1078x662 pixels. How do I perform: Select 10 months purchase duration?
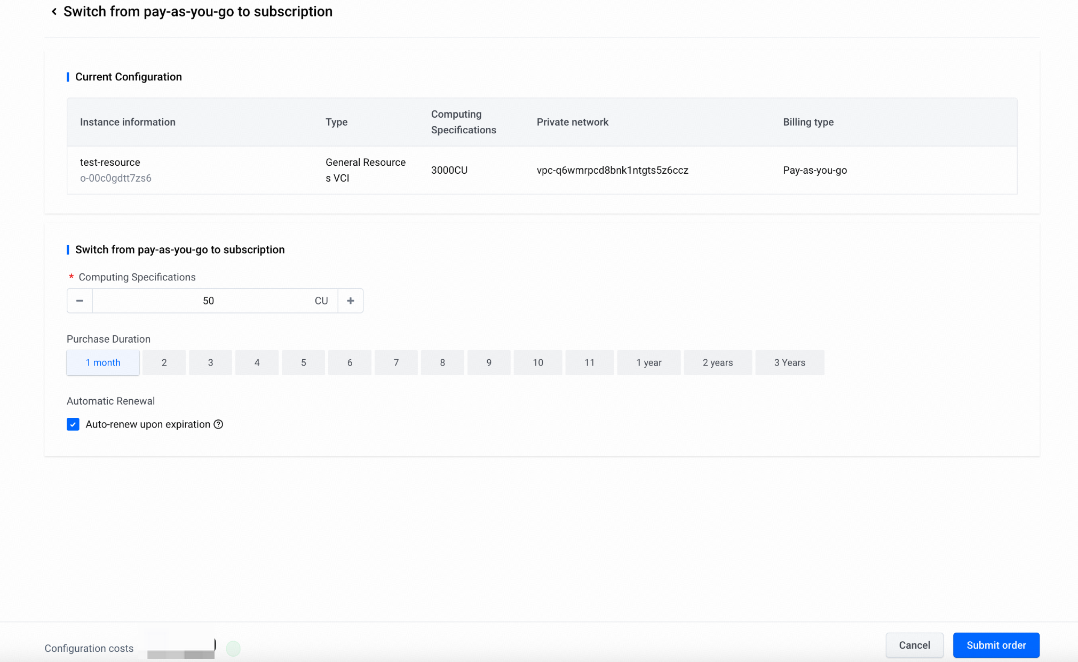click(x=538, y=362)
